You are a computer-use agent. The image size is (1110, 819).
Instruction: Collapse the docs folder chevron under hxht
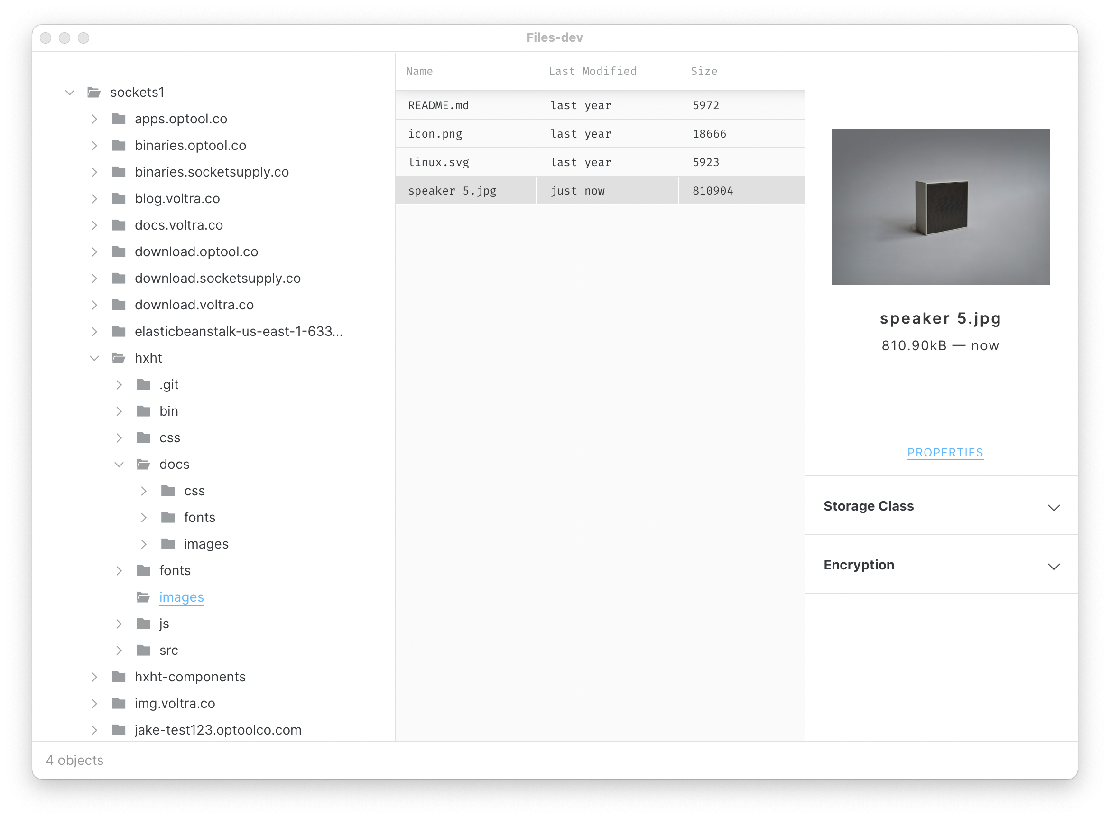(120, 465)
